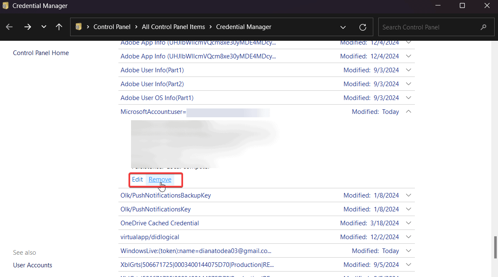Select second Adobe App Info modified 12/4/2024 name
The image size is (498, 277).
(198, 56)
